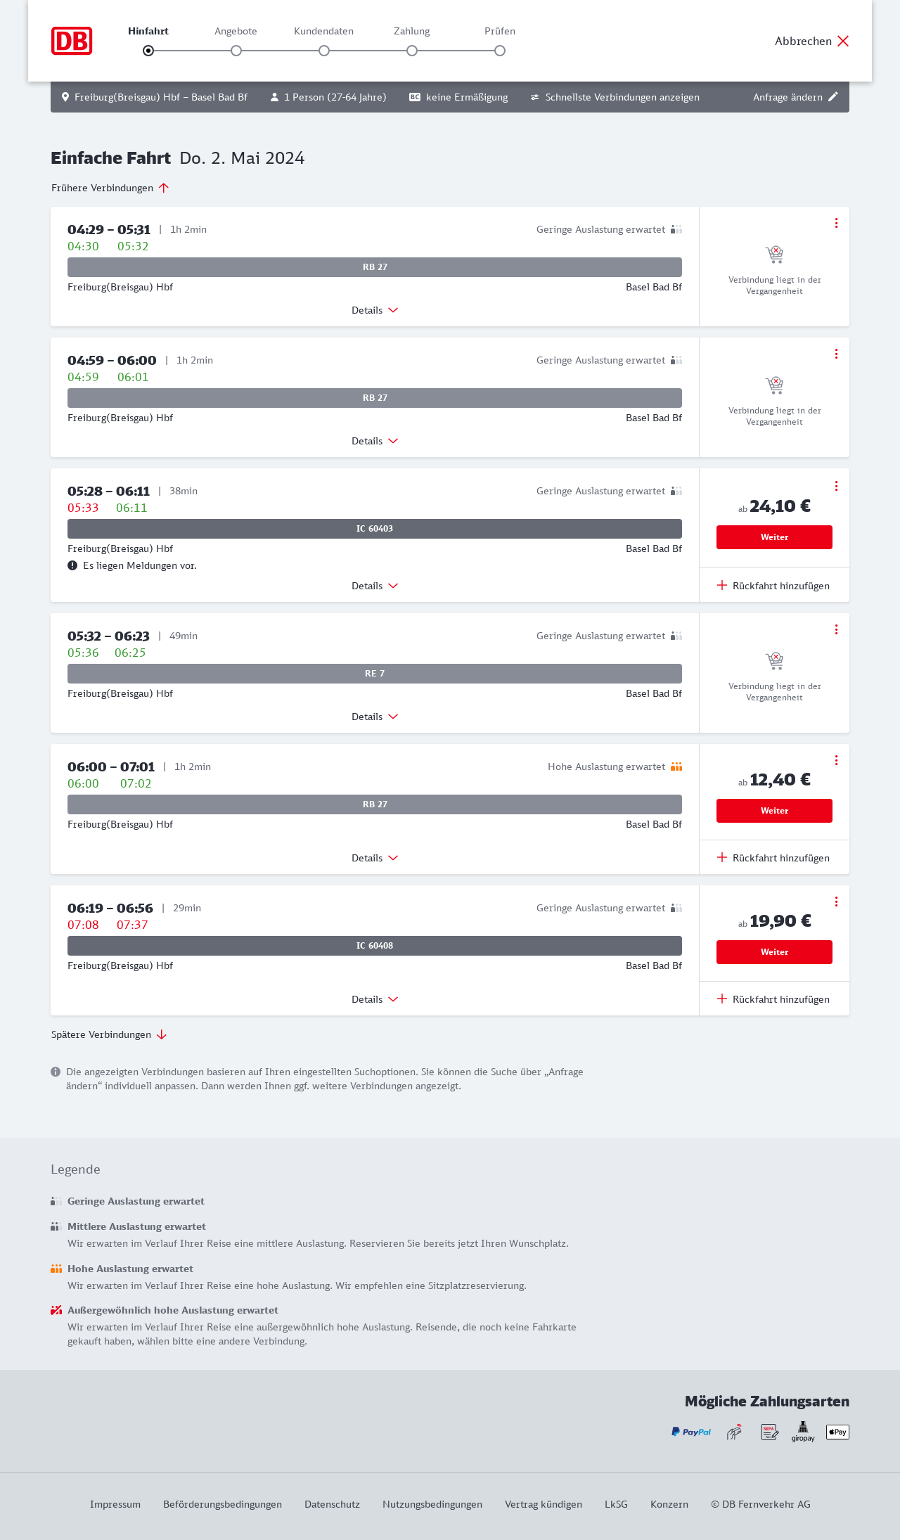Open Schnellste Verbindungen anzeigen filter

tap(615, 97)
